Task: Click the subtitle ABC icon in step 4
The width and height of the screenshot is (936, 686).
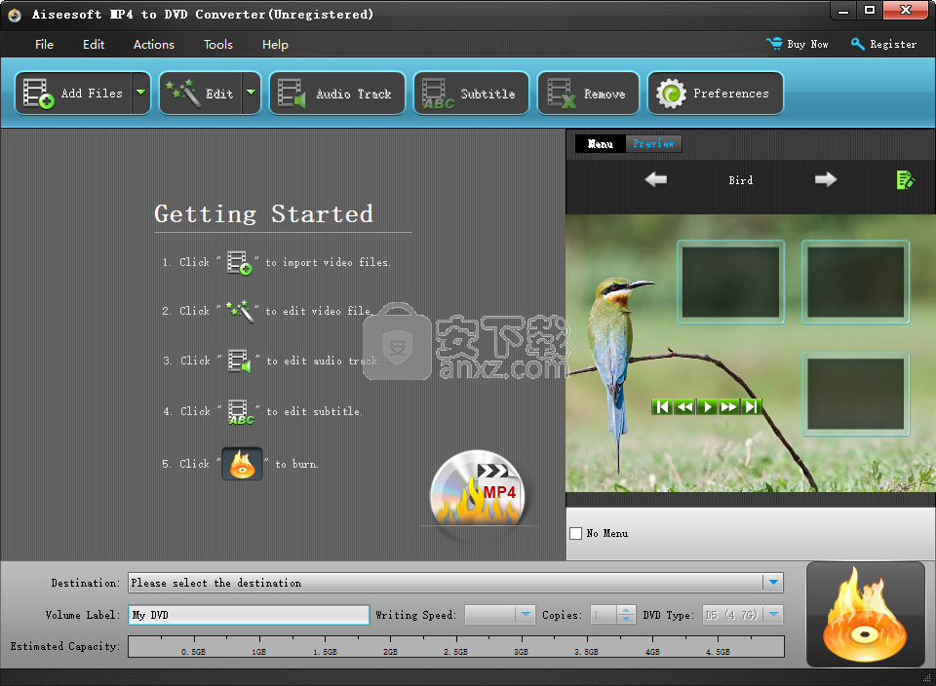Action: pyautogui.click(x=241, y=411)
